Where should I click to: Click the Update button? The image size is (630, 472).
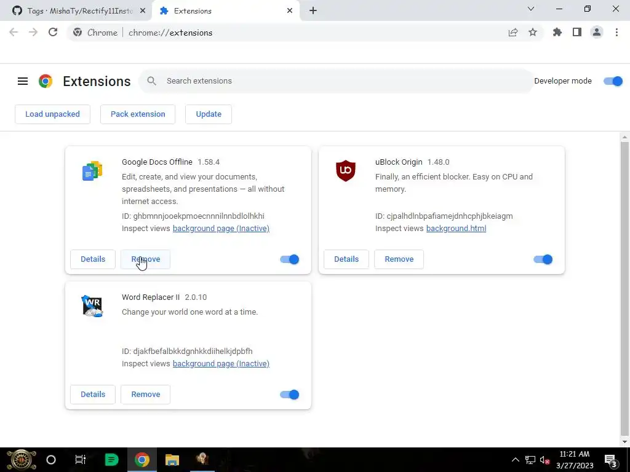209,114
